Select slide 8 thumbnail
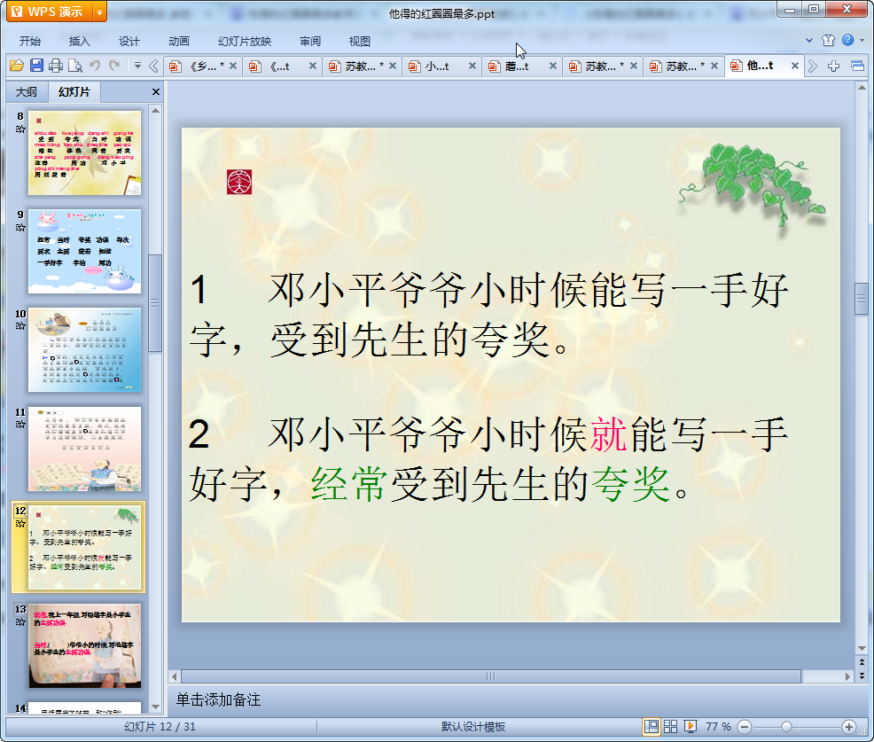 [x=85, y=152]
